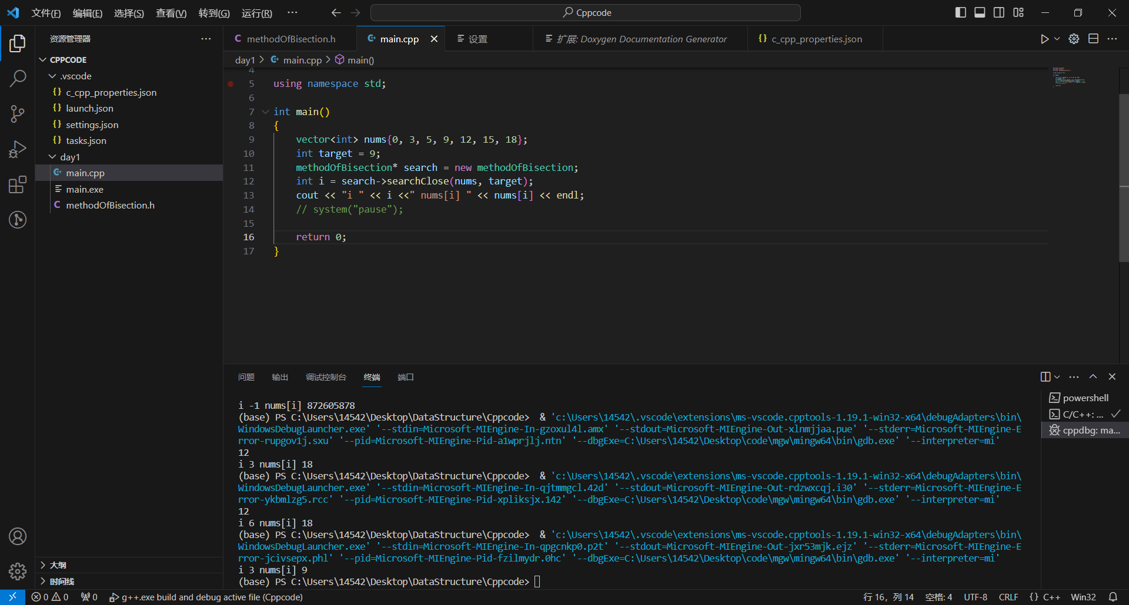The height and width of the screenshot is (605, 1129).
Task: Switch to the 设置 settings tab
Action: 489,39
